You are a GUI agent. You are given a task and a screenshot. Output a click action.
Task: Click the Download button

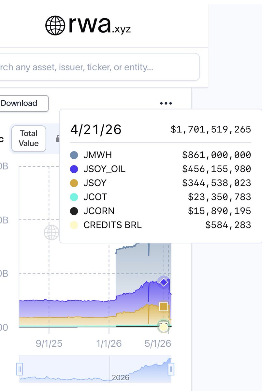(22, 103)
